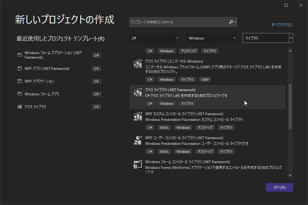Click the Windows Forms App (.NET Framework) recent template icon
Image resolution: width=308 pixels, height=205 pixels.
click(x=20, y=55)
